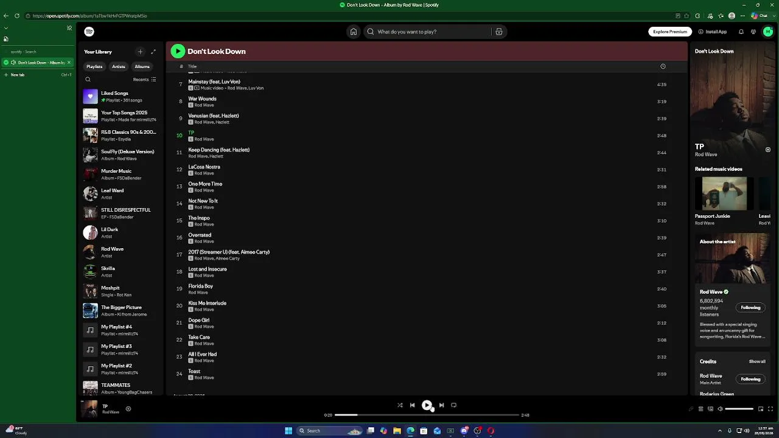Toggle the Lyrics microphone icon
779x438 pixels.
click(x=691, y=409)
